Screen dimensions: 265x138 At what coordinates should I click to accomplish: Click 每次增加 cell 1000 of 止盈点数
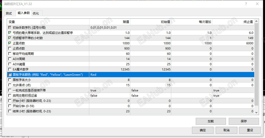pyautogui.click(x=192, y=43)
